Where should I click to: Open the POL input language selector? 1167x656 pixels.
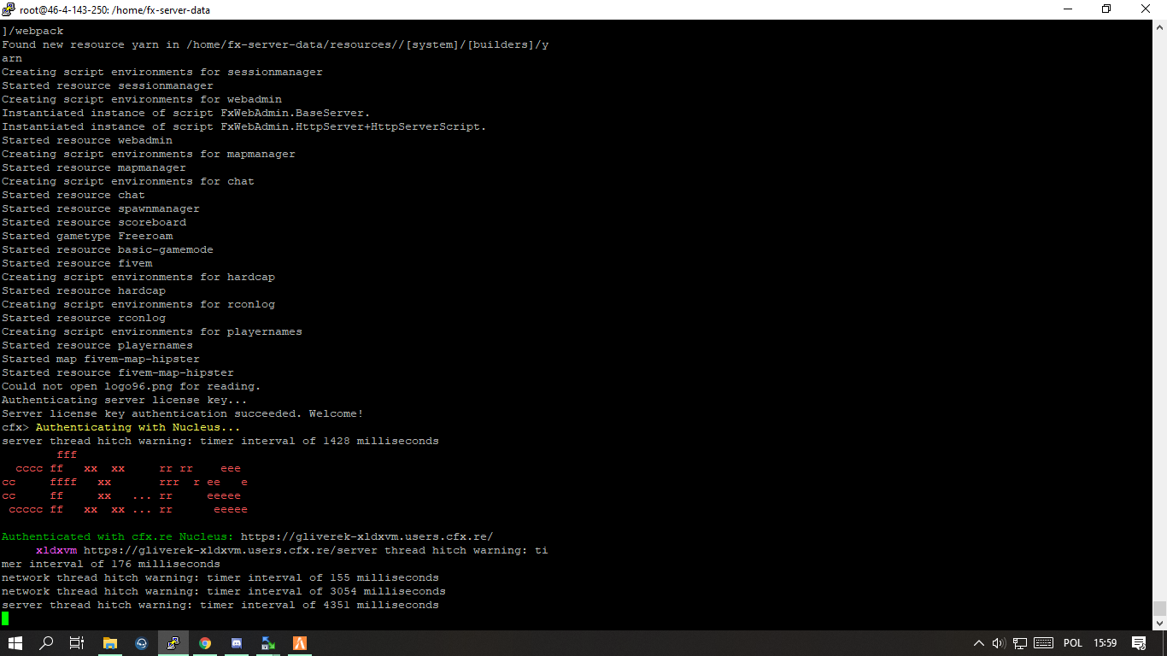[1073, 643]
